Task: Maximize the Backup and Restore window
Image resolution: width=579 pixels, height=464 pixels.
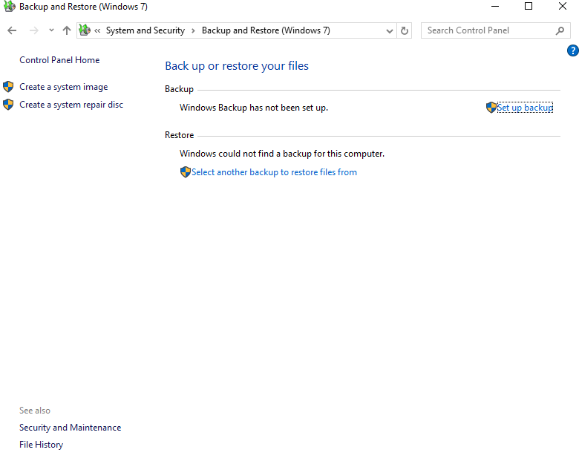Action: pyautogui.click(x=529, y=6)
